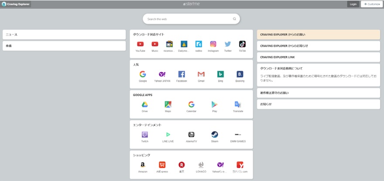Image resolution: width=384 pixels, height=181 pixels.
Task: Click the search magnifier icon
Action: coord(234,19)
